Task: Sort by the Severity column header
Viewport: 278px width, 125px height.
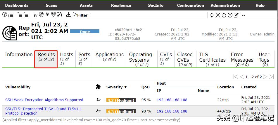Action: pyautogui.click(x=116, y=87)
